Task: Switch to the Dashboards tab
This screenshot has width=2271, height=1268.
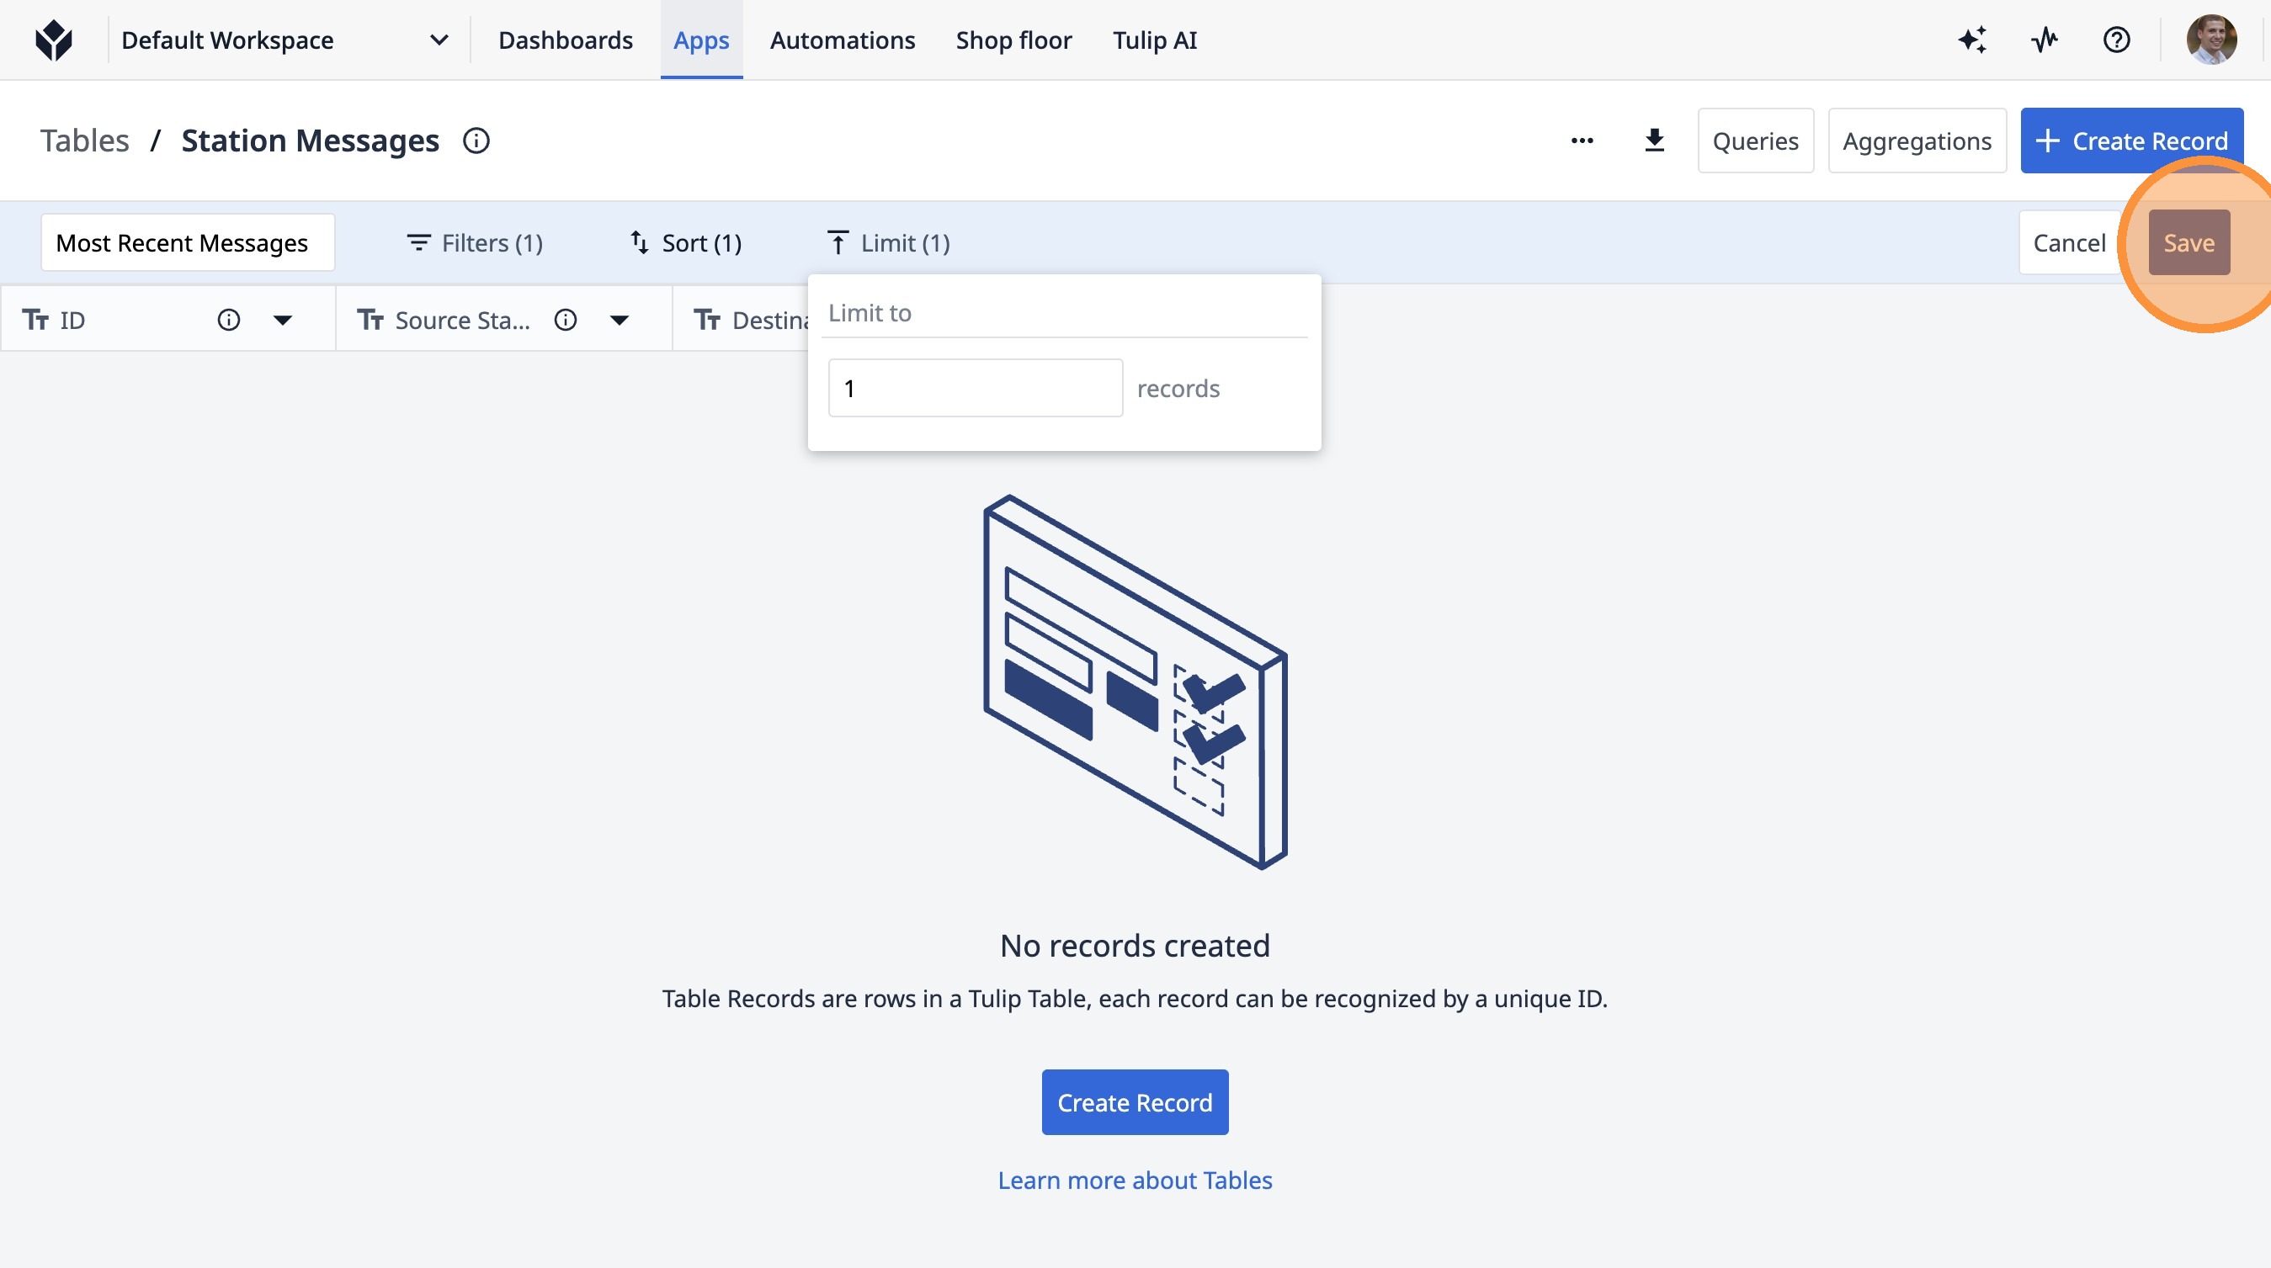Action: (x=565, y=40)
